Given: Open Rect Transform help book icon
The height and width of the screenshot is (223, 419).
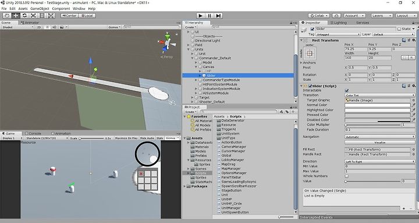Looking at the screenshot, I should click(404, 40).
